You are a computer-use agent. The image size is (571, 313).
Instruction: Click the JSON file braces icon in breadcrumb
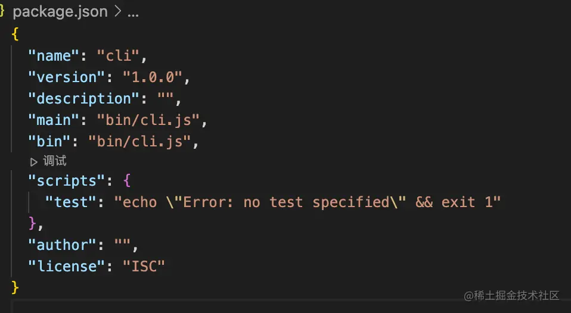(2, 11)
